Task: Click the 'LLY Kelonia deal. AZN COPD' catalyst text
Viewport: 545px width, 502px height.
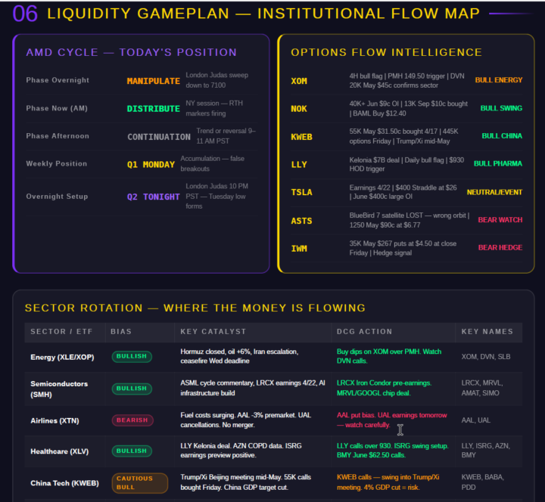Action: (241, 451)
